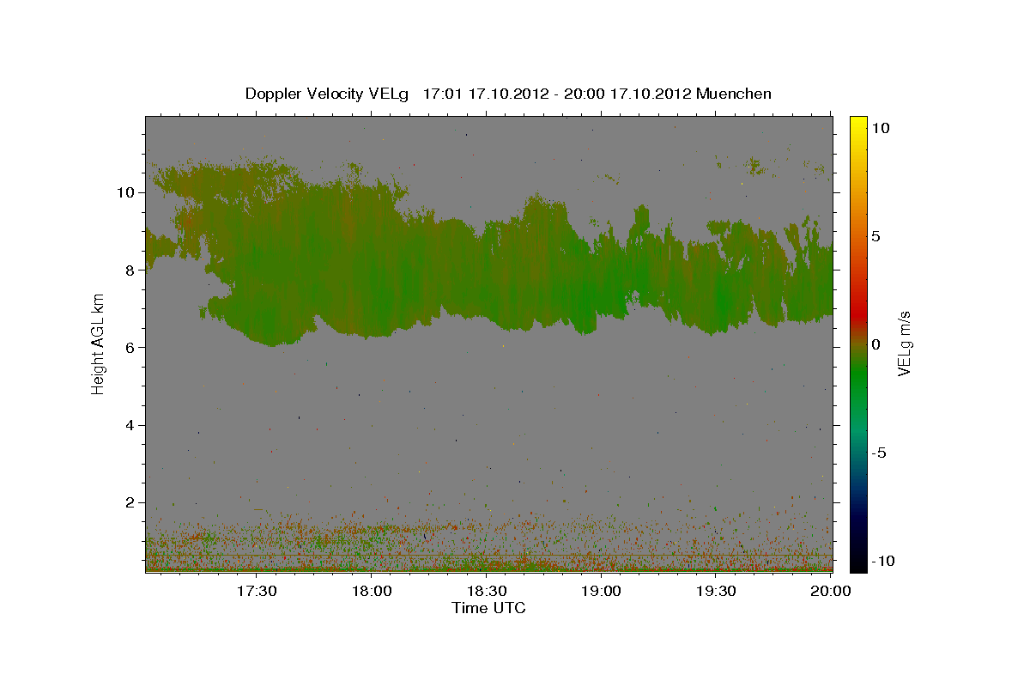Click the height axis label 10
This screenshot has height=687, width=1030.
(126, 192)
